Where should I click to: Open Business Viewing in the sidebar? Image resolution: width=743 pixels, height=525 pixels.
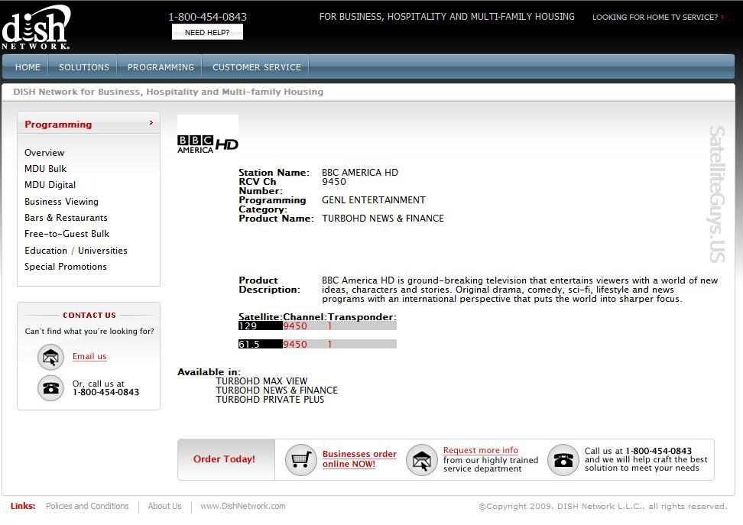[62, 202]
